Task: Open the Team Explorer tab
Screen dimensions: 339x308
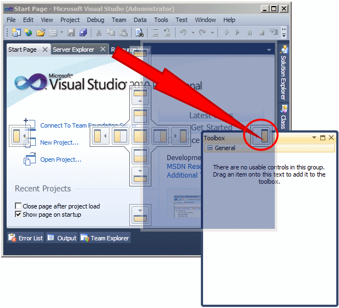Action: click(105, 238)
